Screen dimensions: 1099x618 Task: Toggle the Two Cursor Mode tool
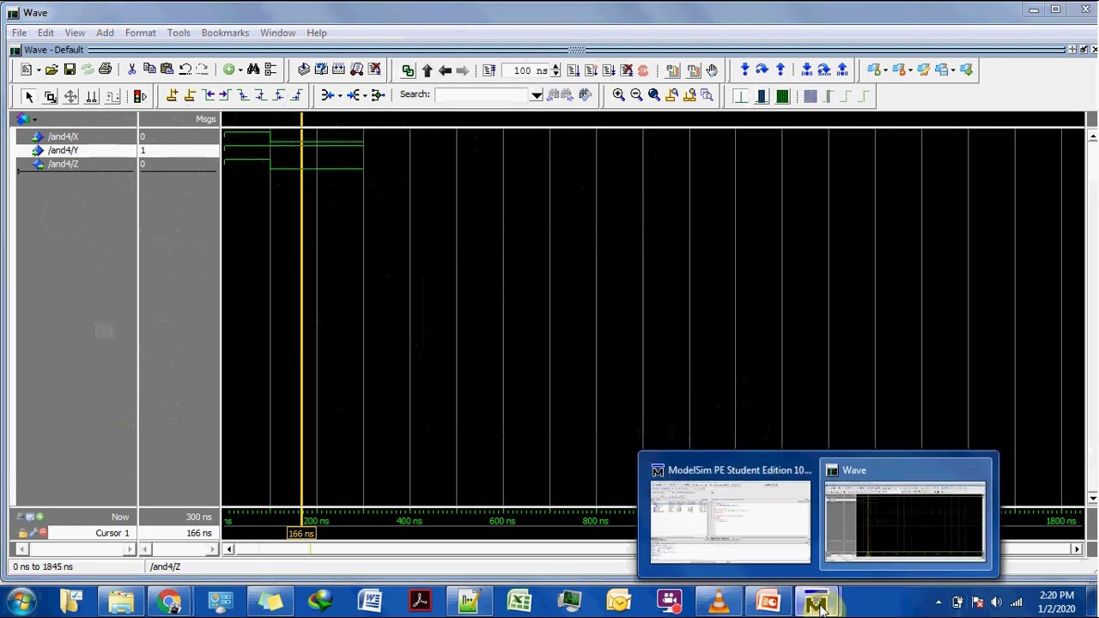[x=91, y=96]
